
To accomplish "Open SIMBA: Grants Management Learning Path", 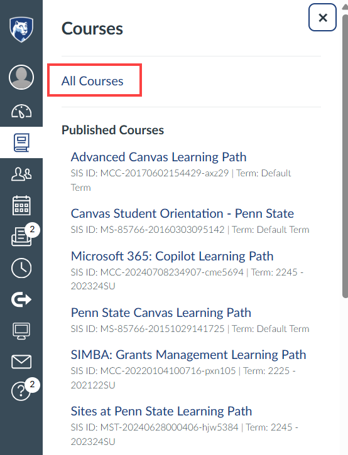I will 188,355.
